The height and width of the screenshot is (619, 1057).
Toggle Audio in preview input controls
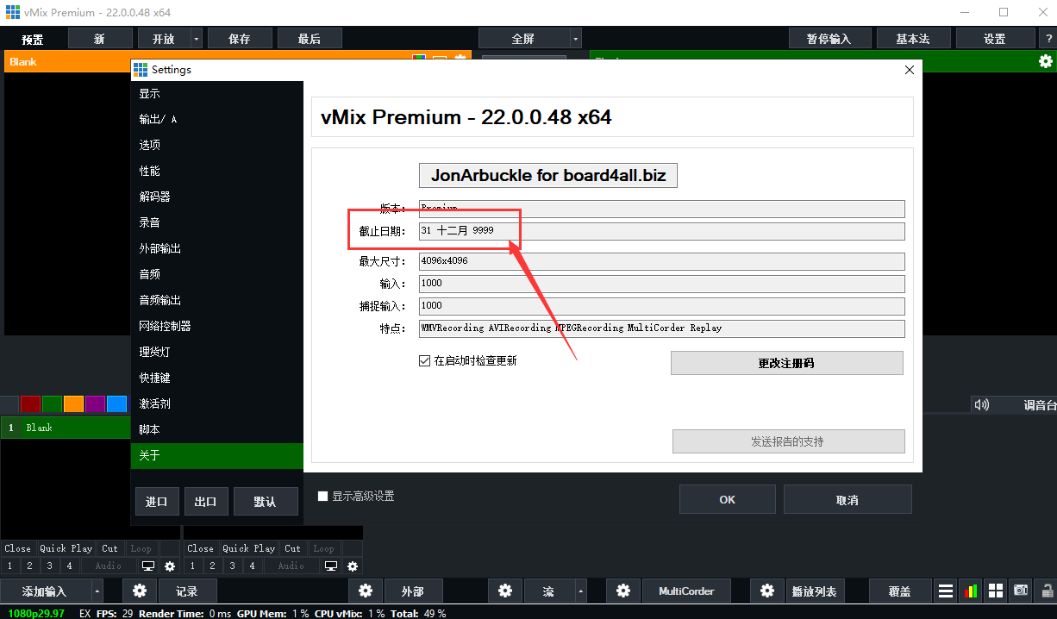point(109,566)
